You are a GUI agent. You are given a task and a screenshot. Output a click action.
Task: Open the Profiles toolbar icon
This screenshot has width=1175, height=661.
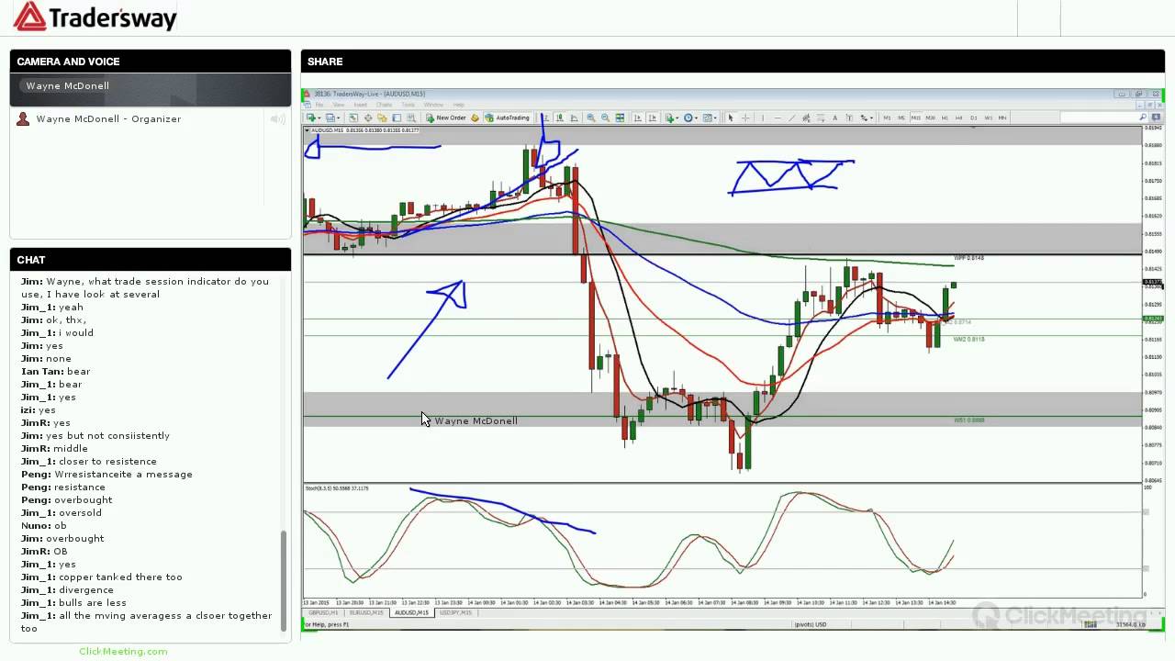[x=332, y=118]
